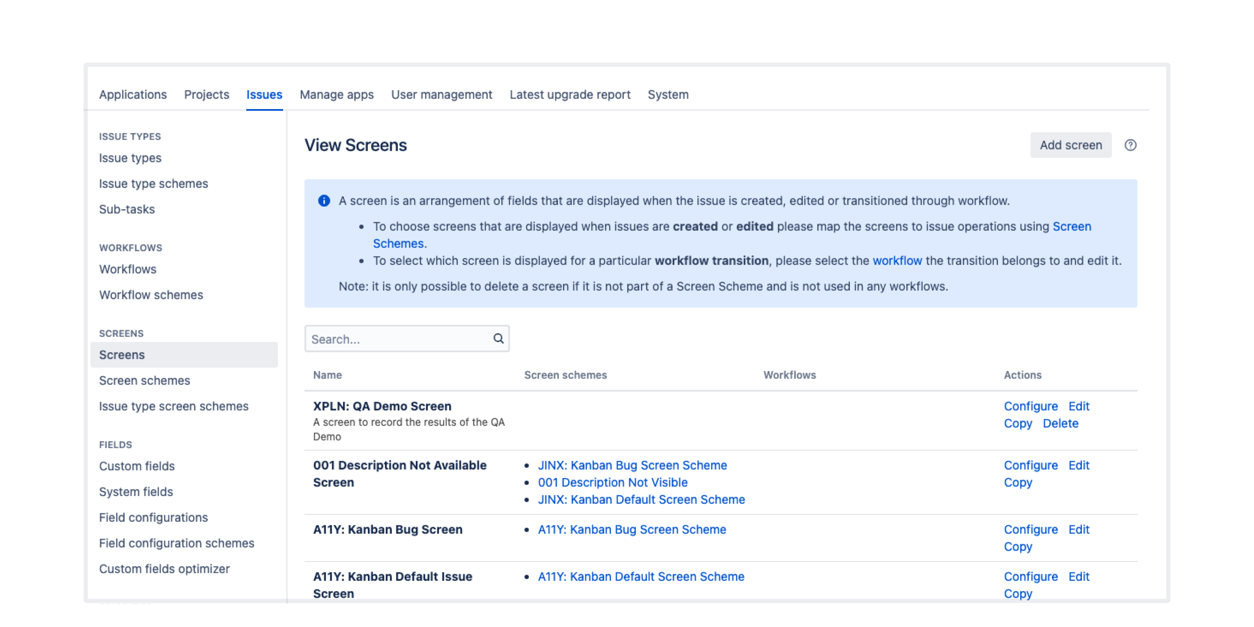Image resolution: width=1254 pixels, height=627 pixels.
Task: Go to Custom fields in the sidebar
Action: [x=136, y=466]
